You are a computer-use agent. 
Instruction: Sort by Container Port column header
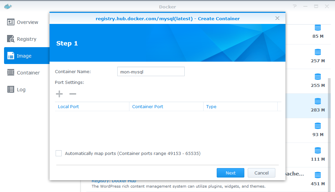(x=166, y=106)
